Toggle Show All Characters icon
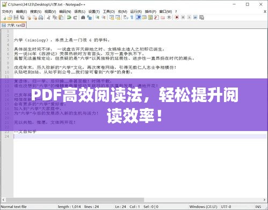 point(132,18)
